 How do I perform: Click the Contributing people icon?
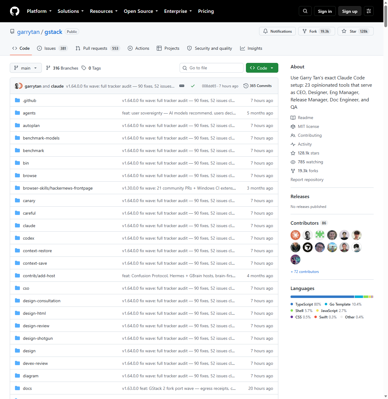point(293,135)
